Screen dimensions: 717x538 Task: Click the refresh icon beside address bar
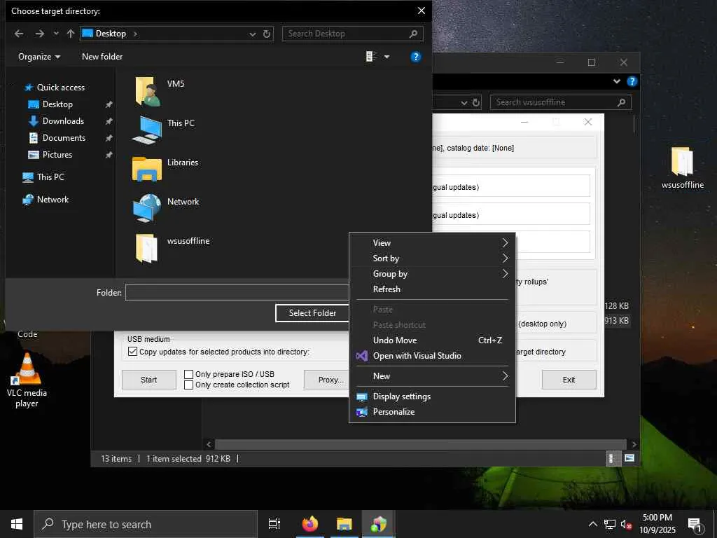pyautogui.click(x=267, y=34)
